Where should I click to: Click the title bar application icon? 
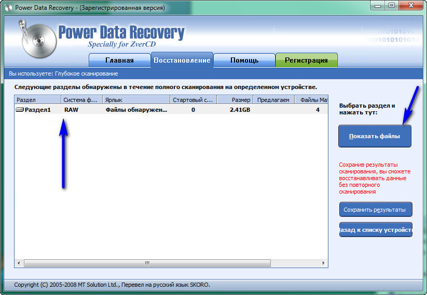(8, 7)
